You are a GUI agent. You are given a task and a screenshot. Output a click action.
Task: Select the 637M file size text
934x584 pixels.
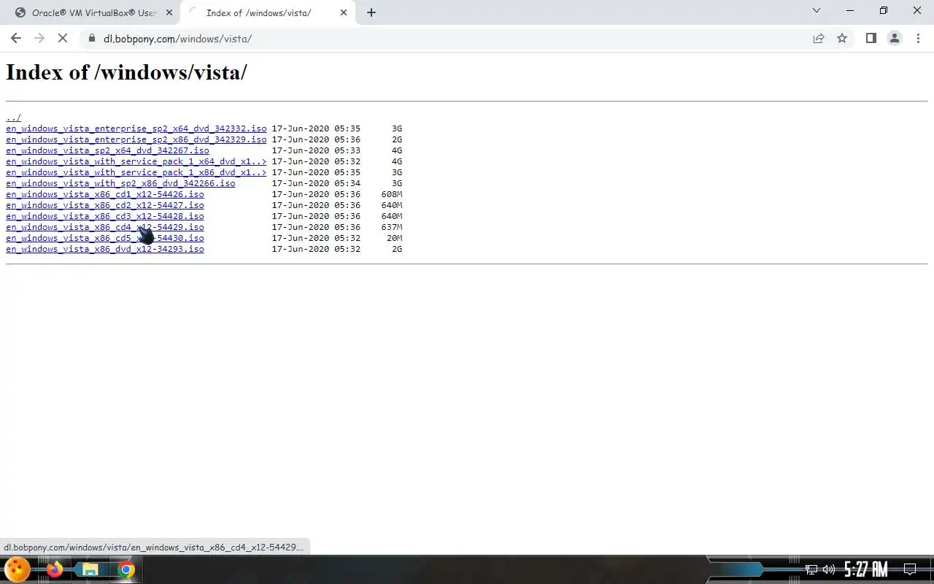pos(392,227)
